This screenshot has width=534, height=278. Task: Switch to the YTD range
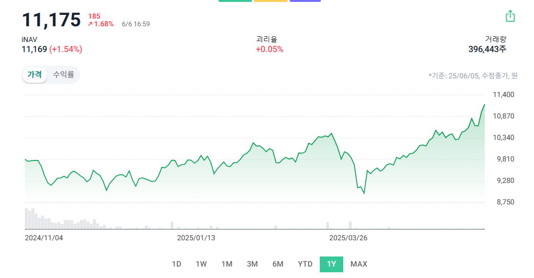305,264
